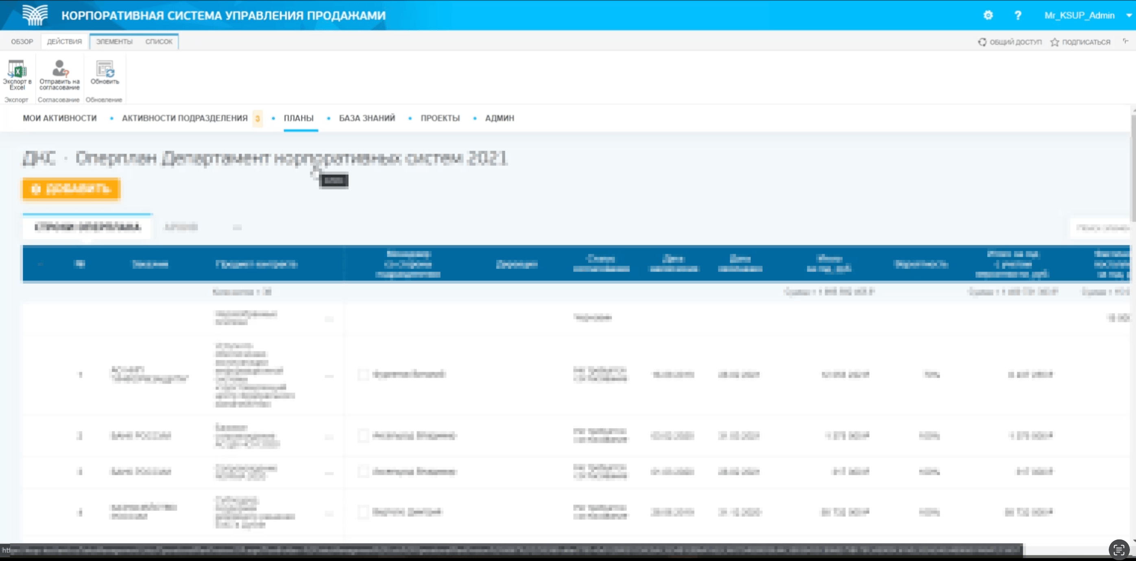Screen dimensions: 1136x561
Task: Tick the checkbox in row 1
Action: (363, 374)
